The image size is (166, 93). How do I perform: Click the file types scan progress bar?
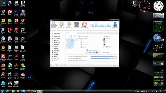pos(104,56)
